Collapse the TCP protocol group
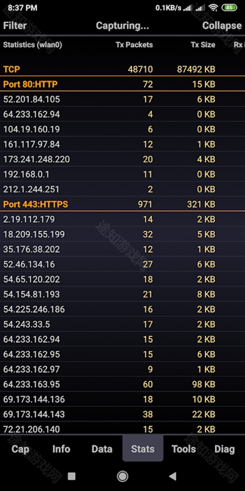 tap(122, 69)
